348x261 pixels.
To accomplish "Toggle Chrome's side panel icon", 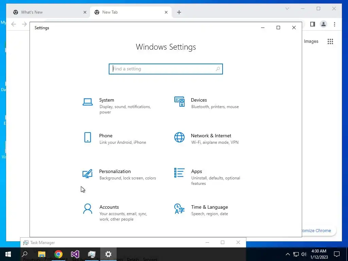I will click(313, 24).
